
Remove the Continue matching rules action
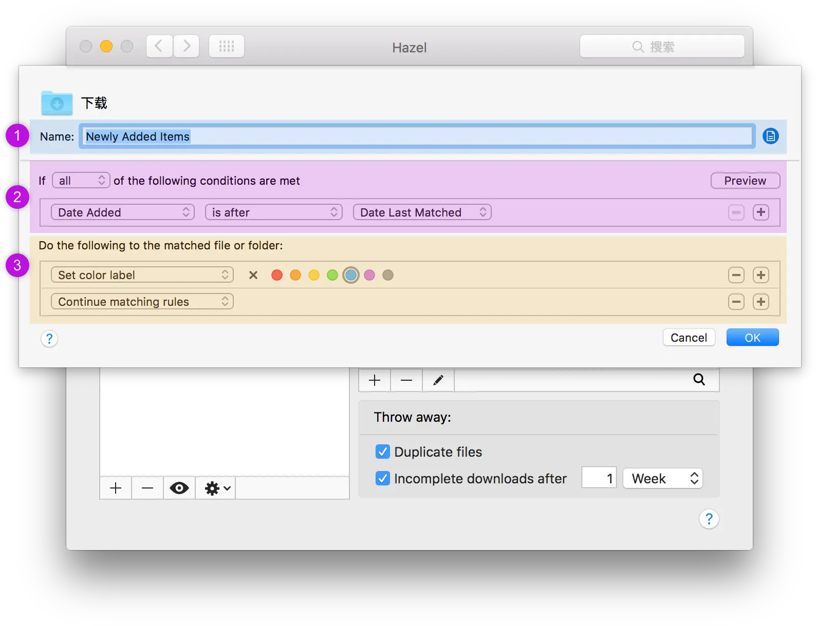(x=736, y=302)
